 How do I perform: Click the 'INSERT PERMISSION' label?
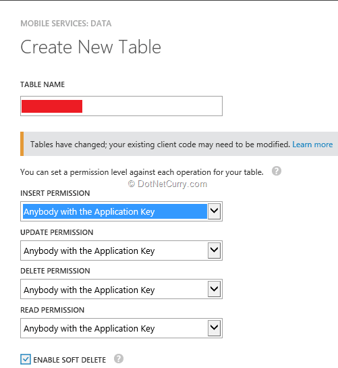55,193
